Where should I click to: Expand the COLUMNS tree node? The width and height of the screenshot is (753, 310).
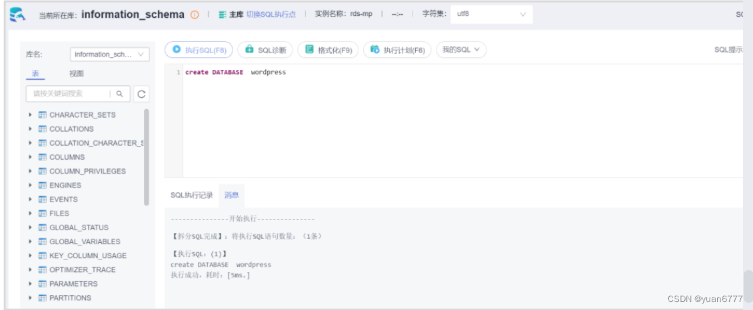point(30,157)
